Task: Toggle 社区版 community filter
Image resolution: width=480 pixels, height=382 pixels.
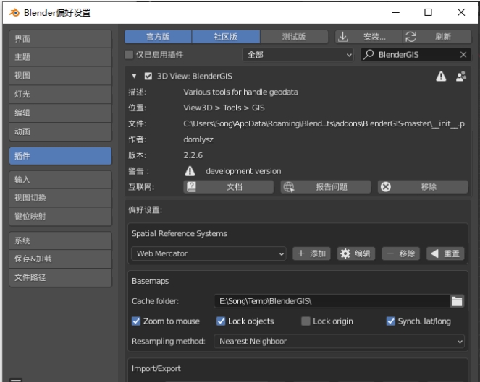Action: 226,37
